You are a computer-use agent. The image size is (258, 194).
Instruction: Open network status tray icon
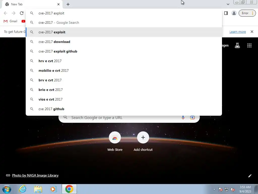coord(227,189)
